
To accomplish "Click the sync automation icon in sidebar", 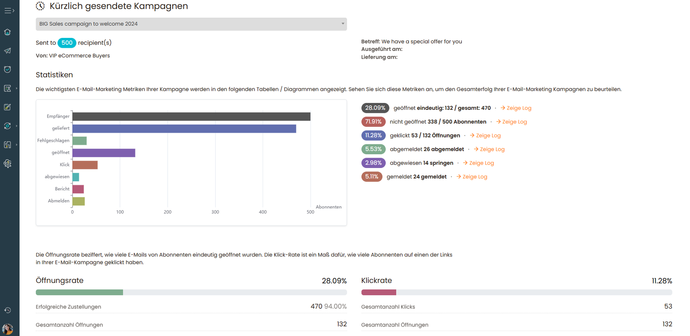I will pyautogui.click(x=7, y=126).
